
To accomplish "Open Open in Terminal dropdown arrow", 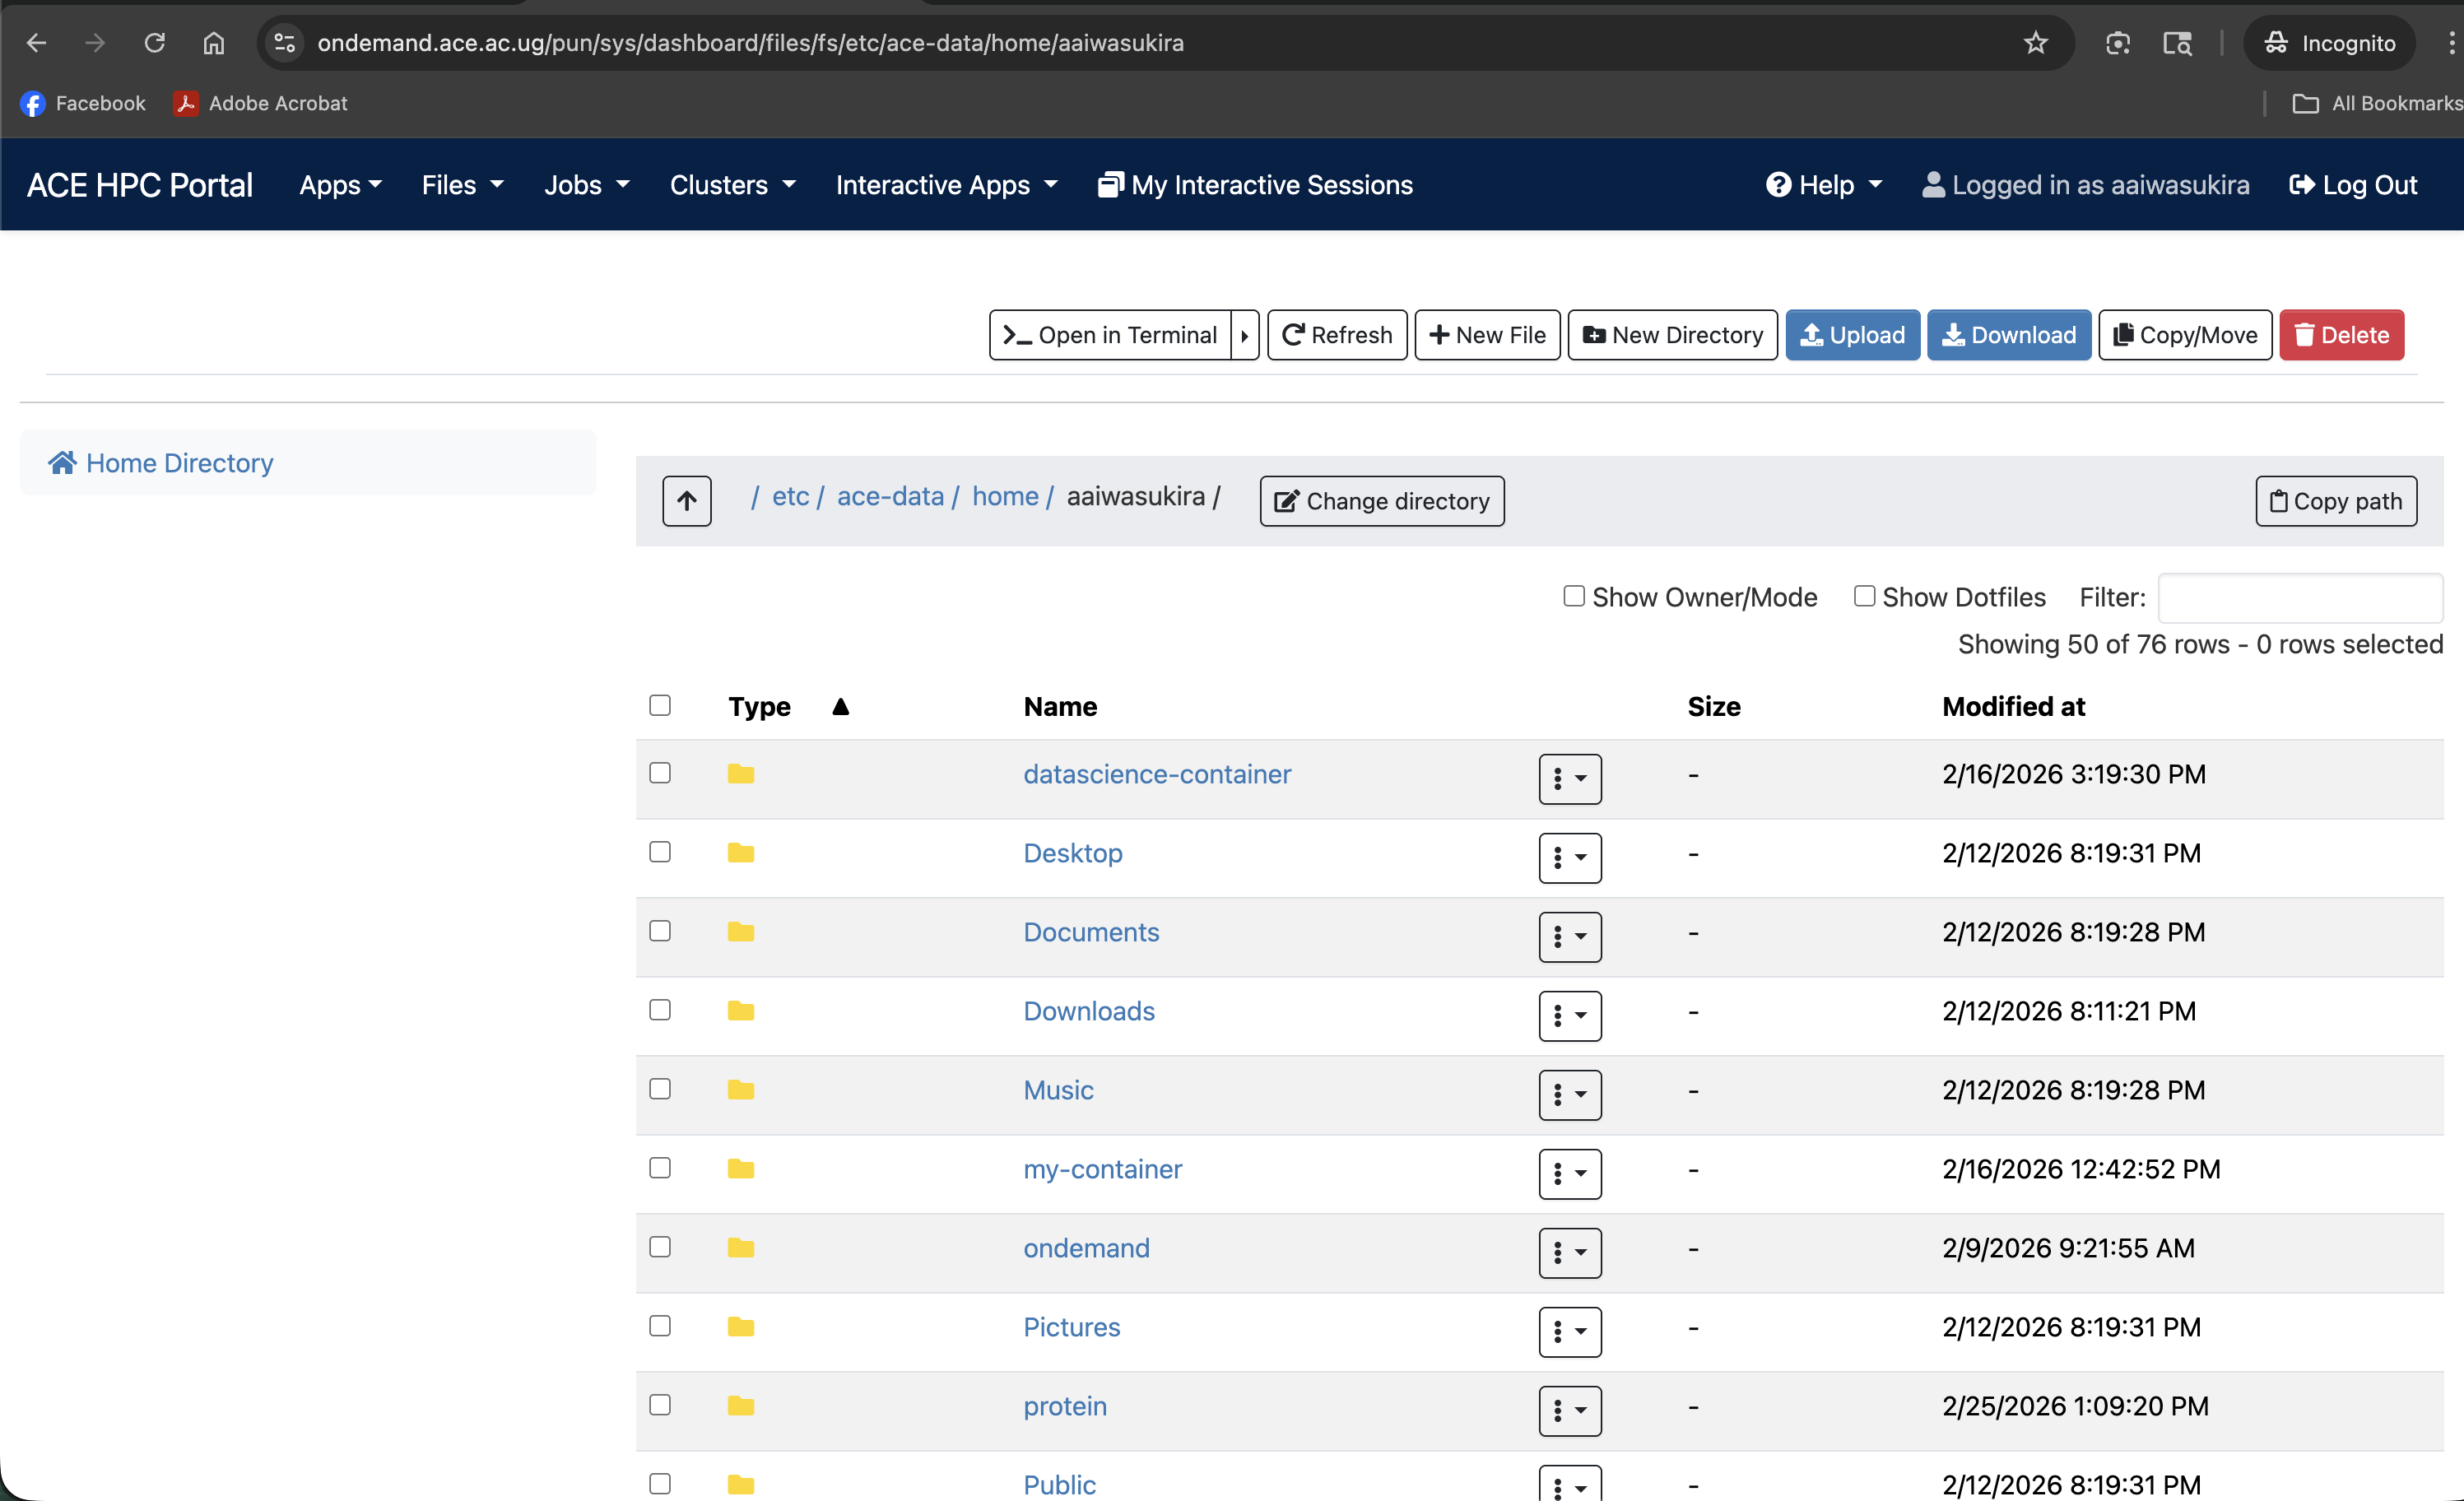I will pyautogui.click(x=1244, y=335).
